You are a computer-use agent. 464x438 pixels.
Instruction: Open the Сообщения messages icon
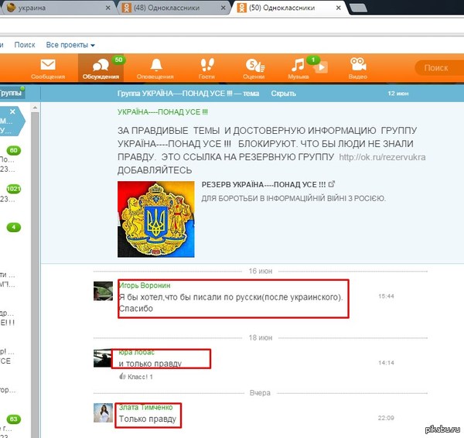click(x=48, y=68)
